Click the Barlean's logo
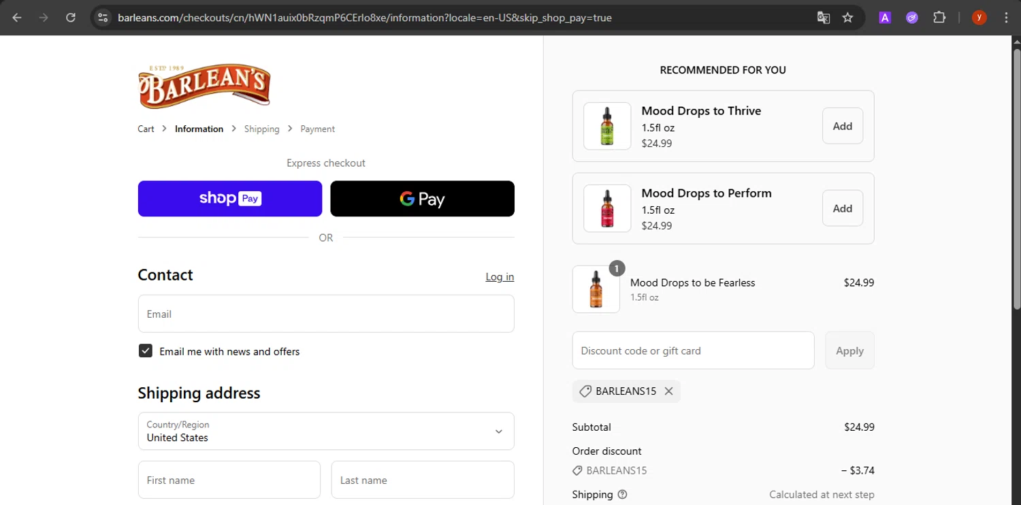 coord(204,86)
